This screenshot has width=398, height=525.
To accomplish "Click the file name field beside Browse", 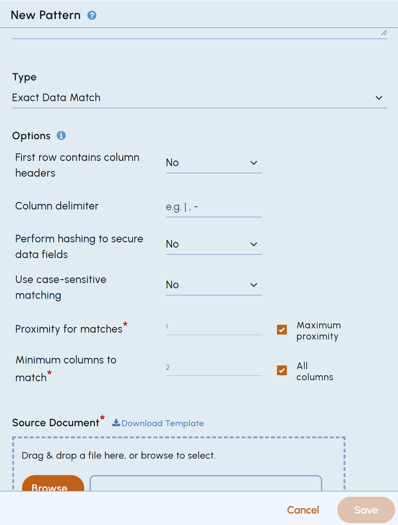I will pos(206,484).
